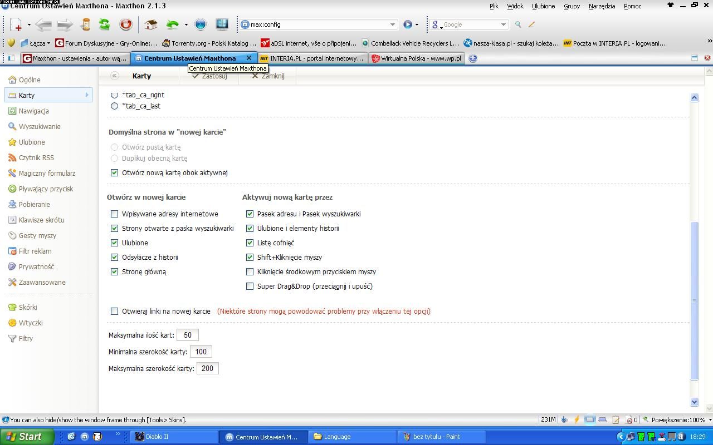Open the Plik menu
The image size is (713, 445).
click(x=494, y=6)
